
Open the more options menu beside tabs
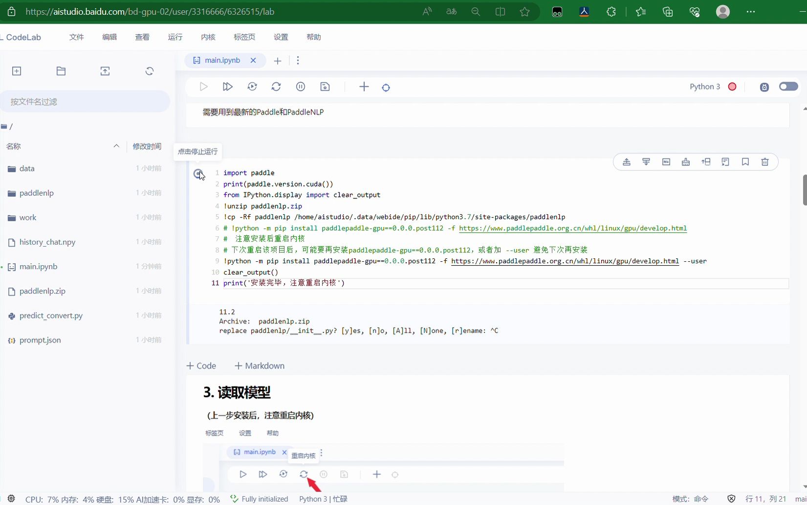pos(298,60)
